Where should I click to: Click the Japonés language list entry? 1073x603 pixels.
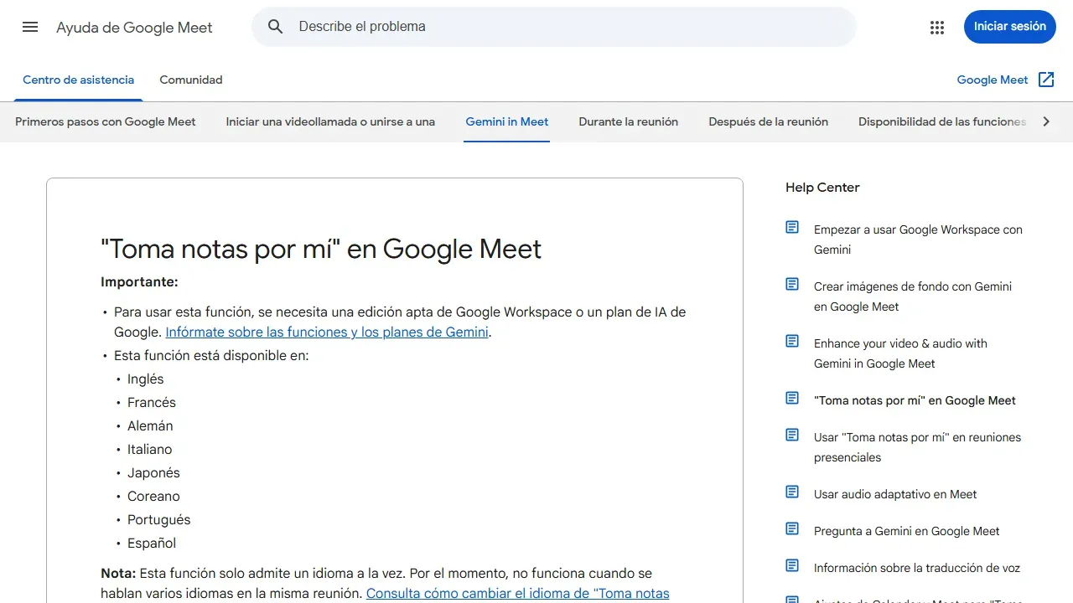(153, 473)
